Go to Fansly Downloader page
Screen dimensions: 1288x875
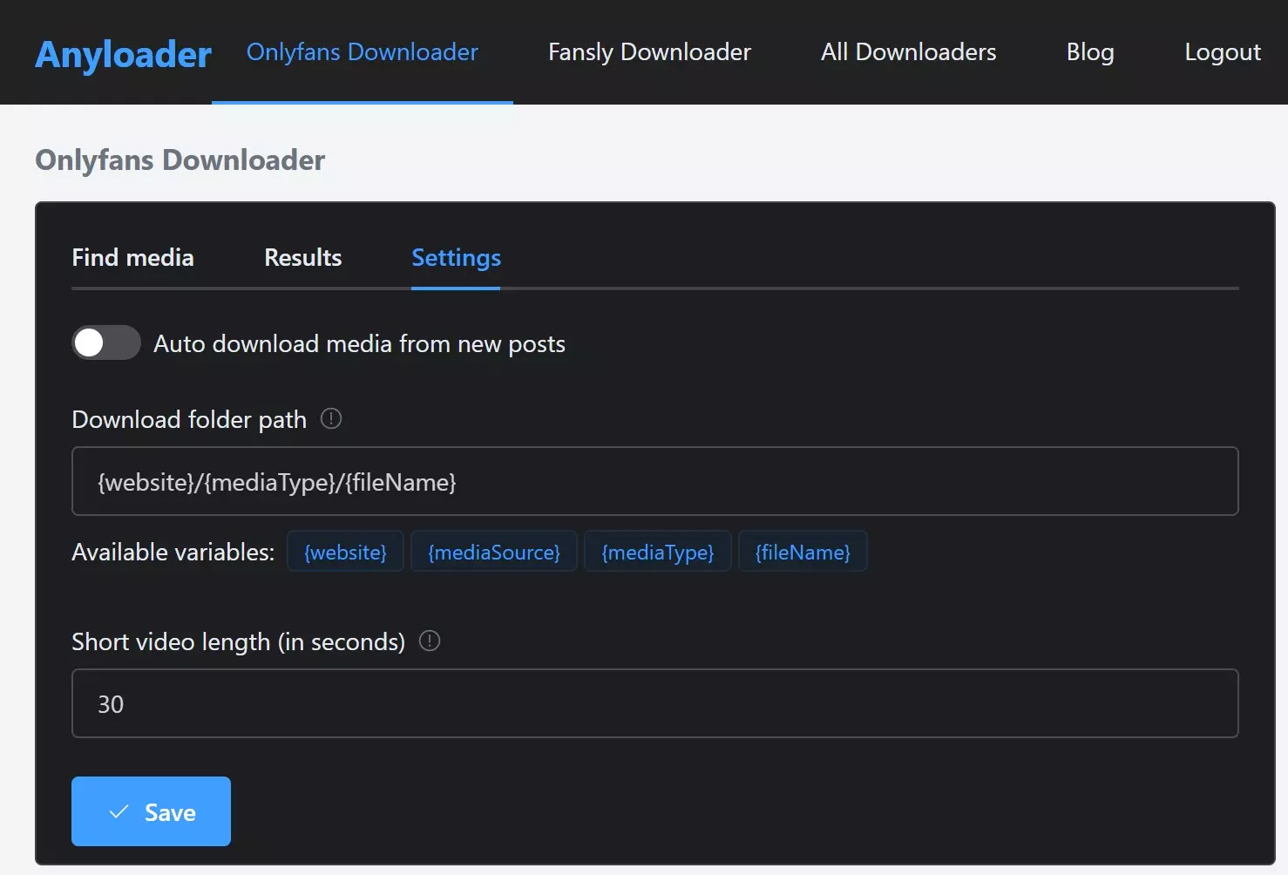tap(649, 52)
